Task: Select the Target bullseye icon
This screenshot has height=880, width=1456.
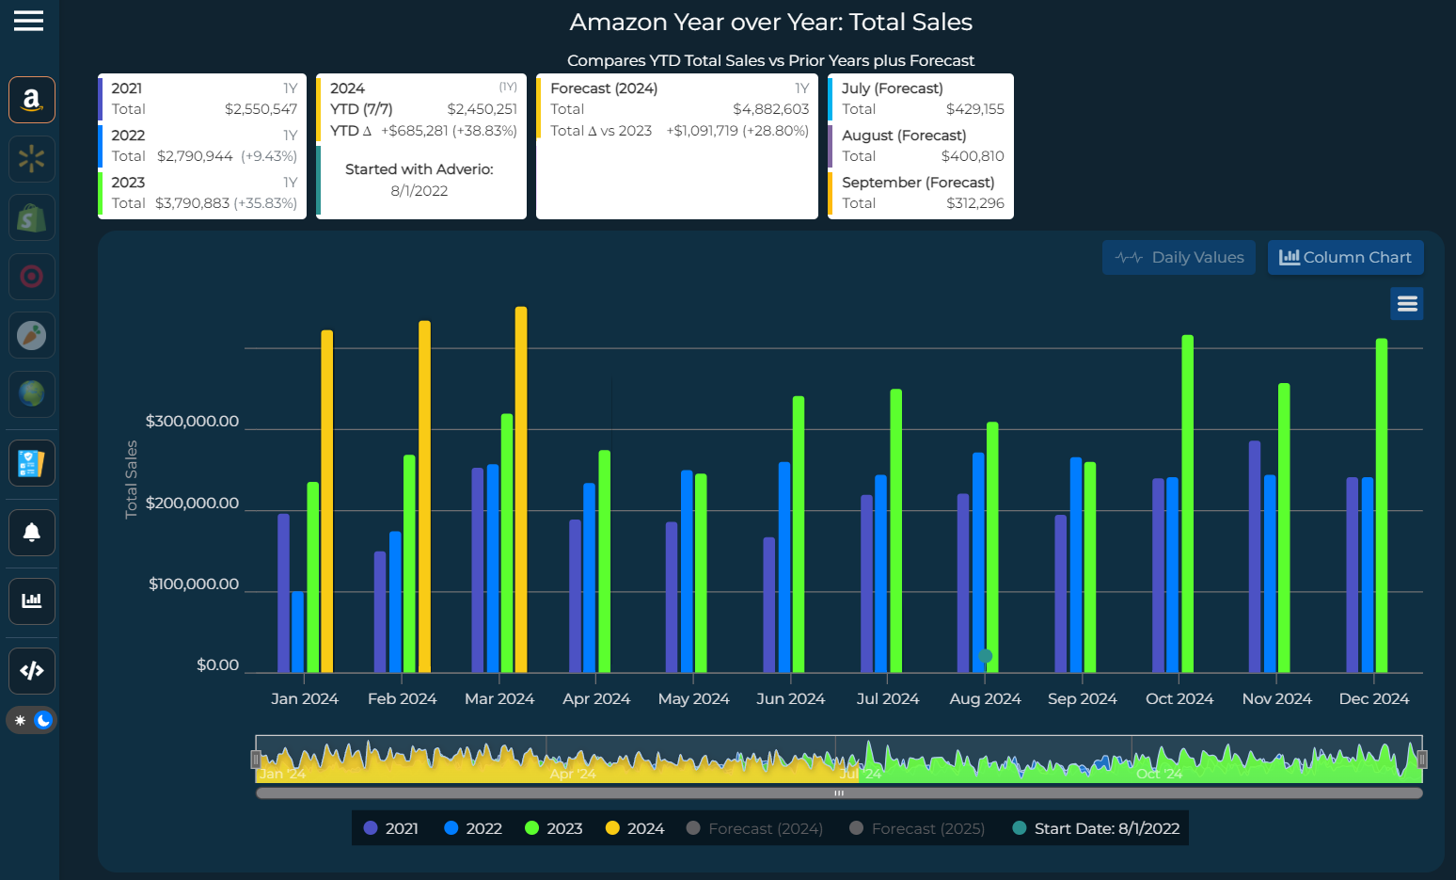Action: coord(32,277)
